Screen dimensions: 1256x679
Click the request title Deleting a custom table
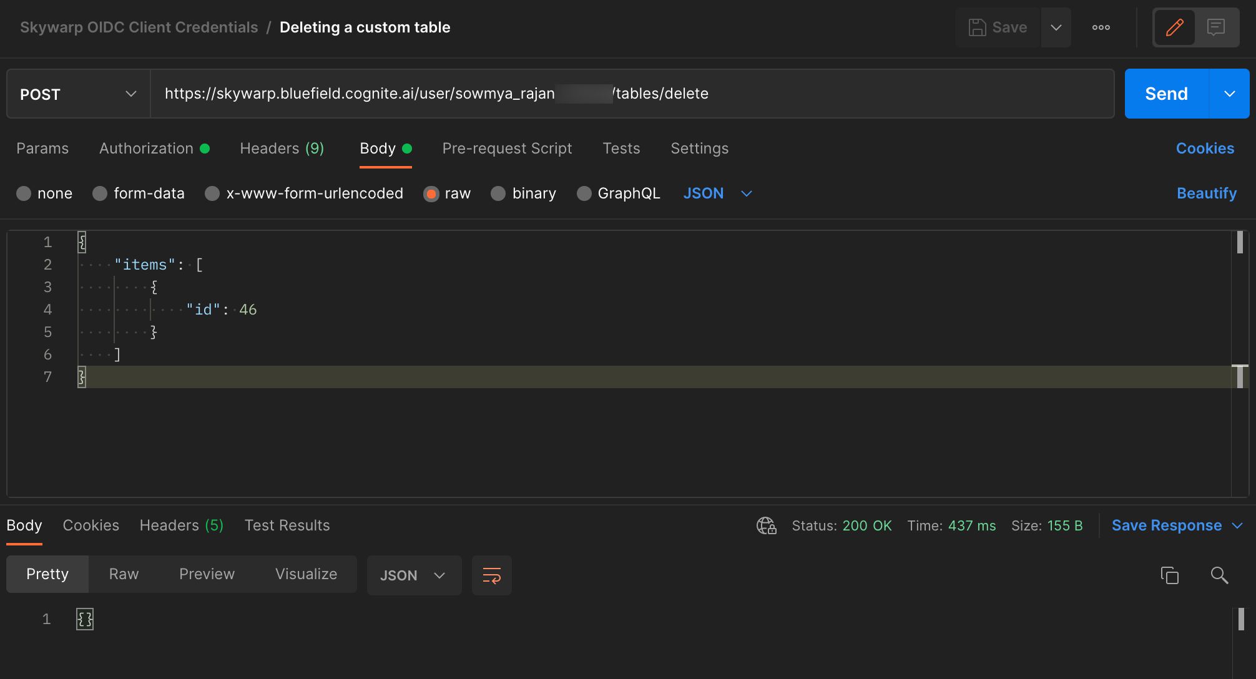click(365, 27)
